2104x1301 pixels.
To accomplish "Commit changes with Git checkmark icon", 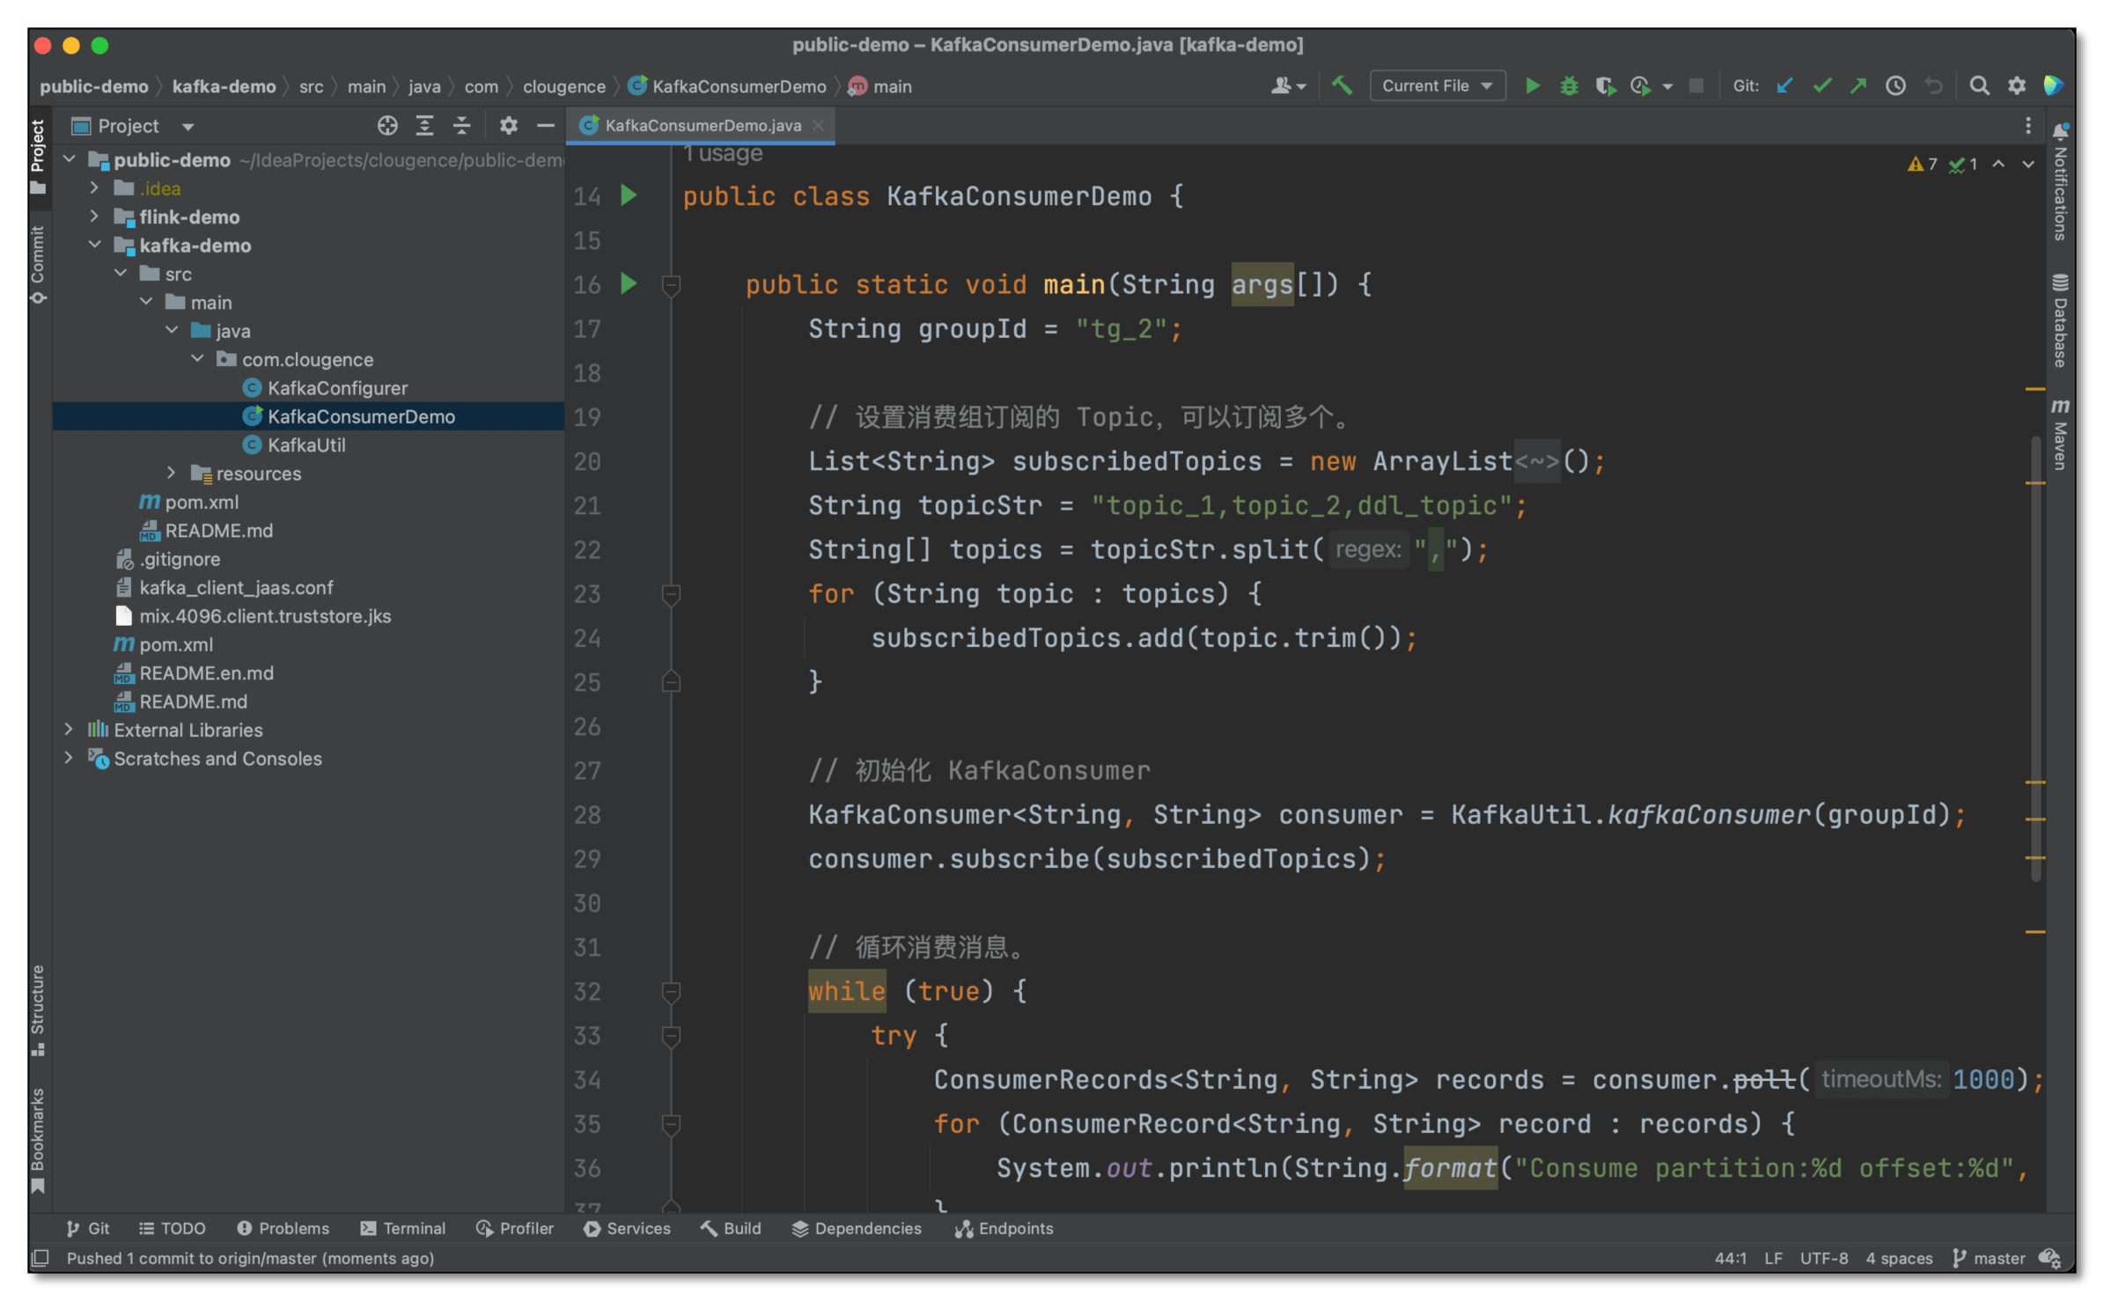I will (1821, 85).
